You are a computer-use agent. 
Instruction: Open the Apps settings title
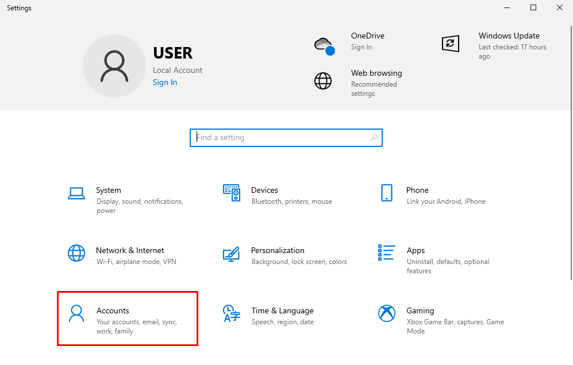click(416, 251)
